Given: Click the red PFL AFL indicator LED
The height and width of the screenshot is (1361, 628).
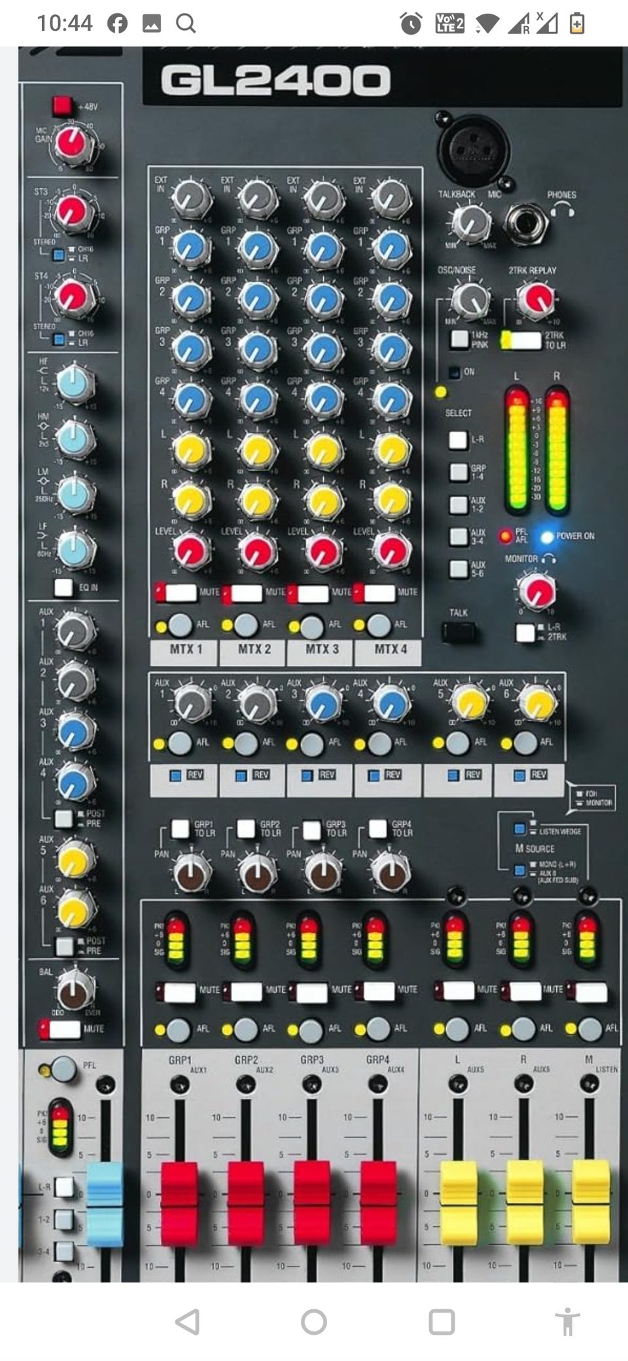Looking at the screenshot, I should coord(505,537).
